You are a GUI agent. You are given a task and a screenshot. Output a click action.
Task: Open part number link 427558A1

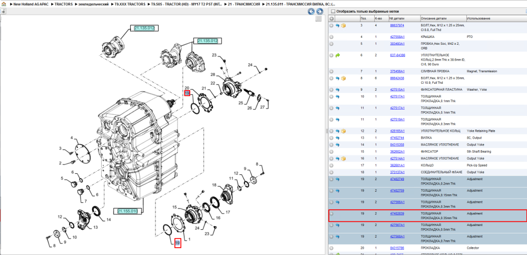[397, 37]
